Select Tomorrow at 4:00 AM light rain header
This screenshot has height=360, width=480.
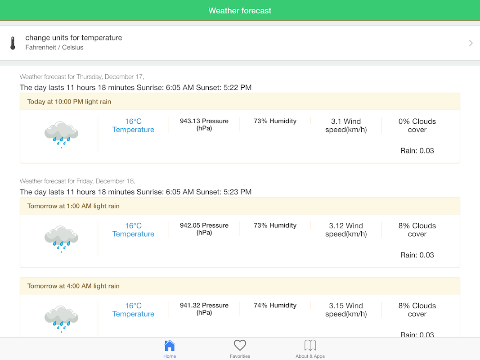(73, 286)
